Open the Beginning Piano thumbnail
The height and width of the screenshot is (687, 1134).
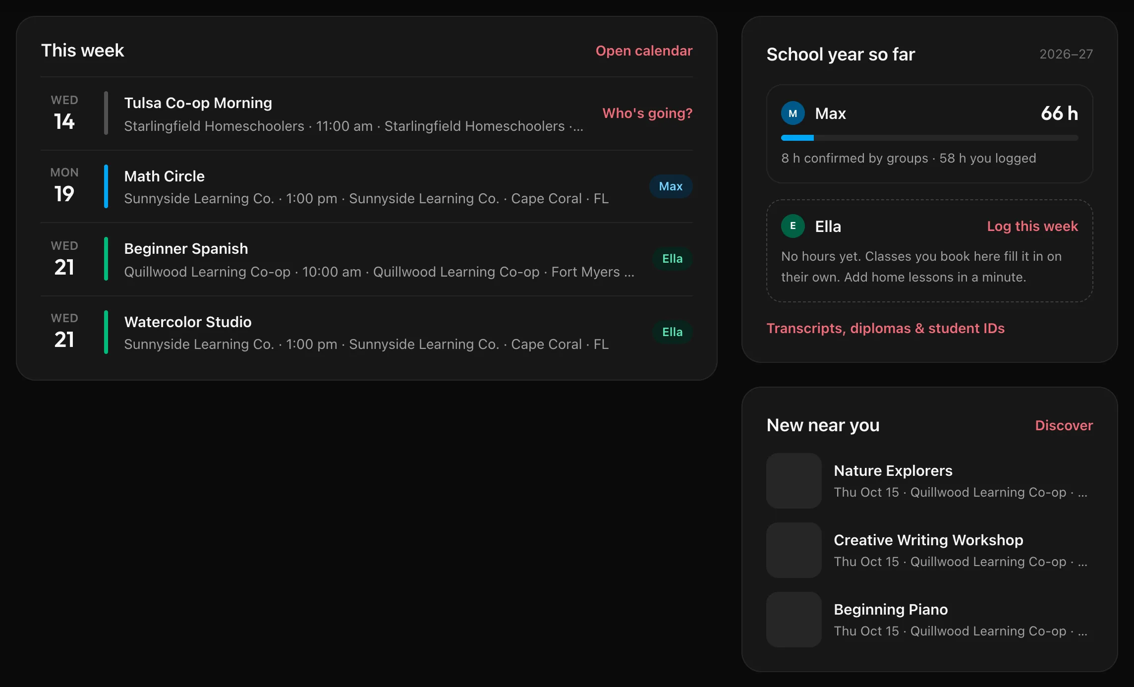click(794, 620)
